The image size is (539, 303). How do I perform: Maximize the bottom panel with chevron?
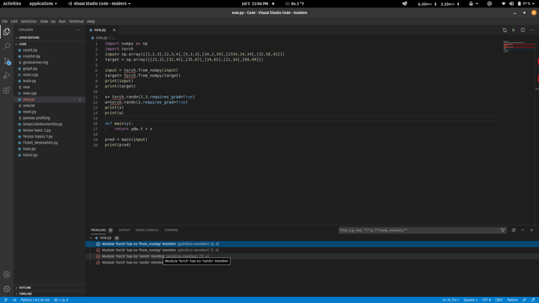click(x=523, y=230)
